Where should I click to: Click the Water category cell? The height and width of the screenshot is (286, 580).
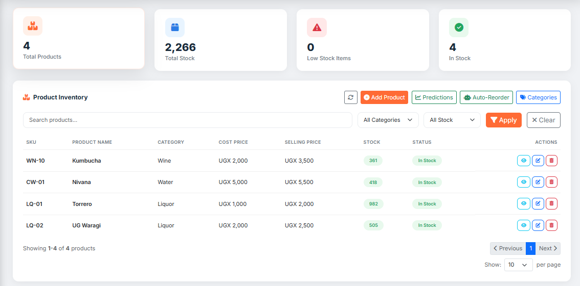pos(165,182)
